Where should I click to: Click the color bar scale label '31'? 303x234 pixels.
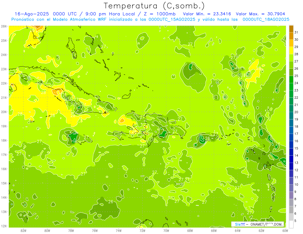point(296,32)
